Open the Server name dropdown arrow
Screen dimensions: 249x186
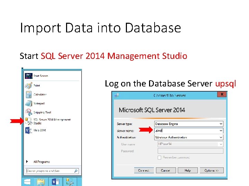tap(221, 131)
